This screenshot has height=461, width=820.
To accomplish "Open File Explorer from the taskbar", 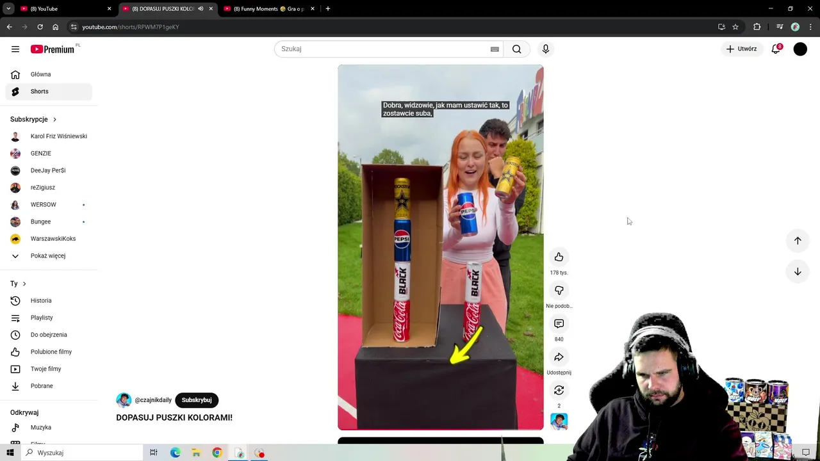I will click(x=196, y=453).
